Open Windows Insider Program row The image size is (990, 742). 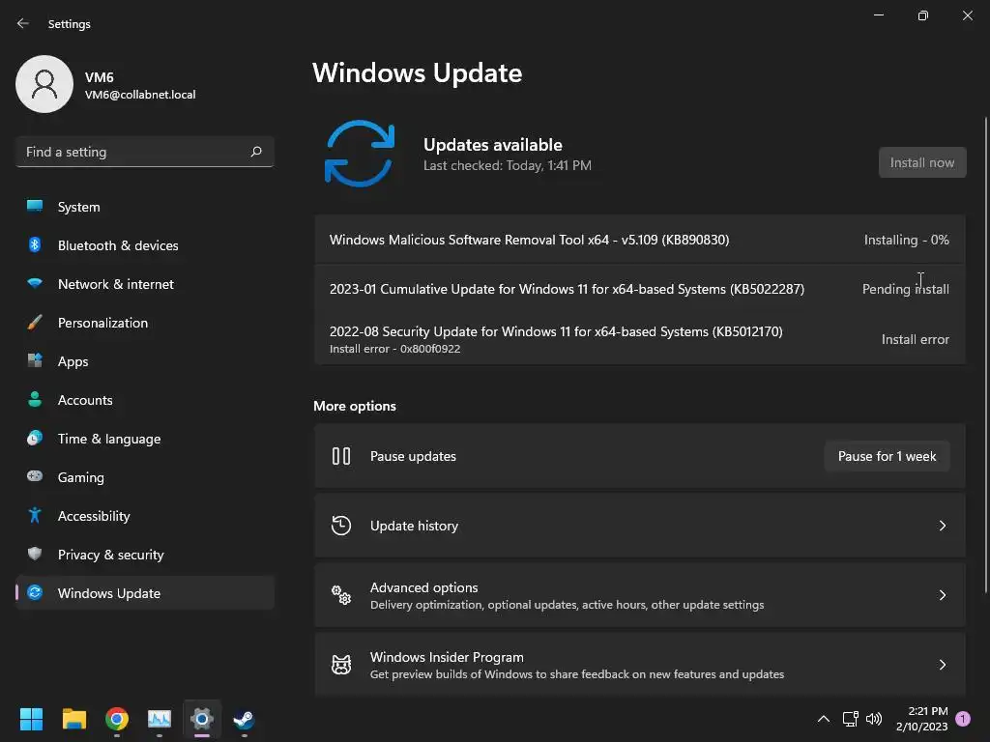640,665
